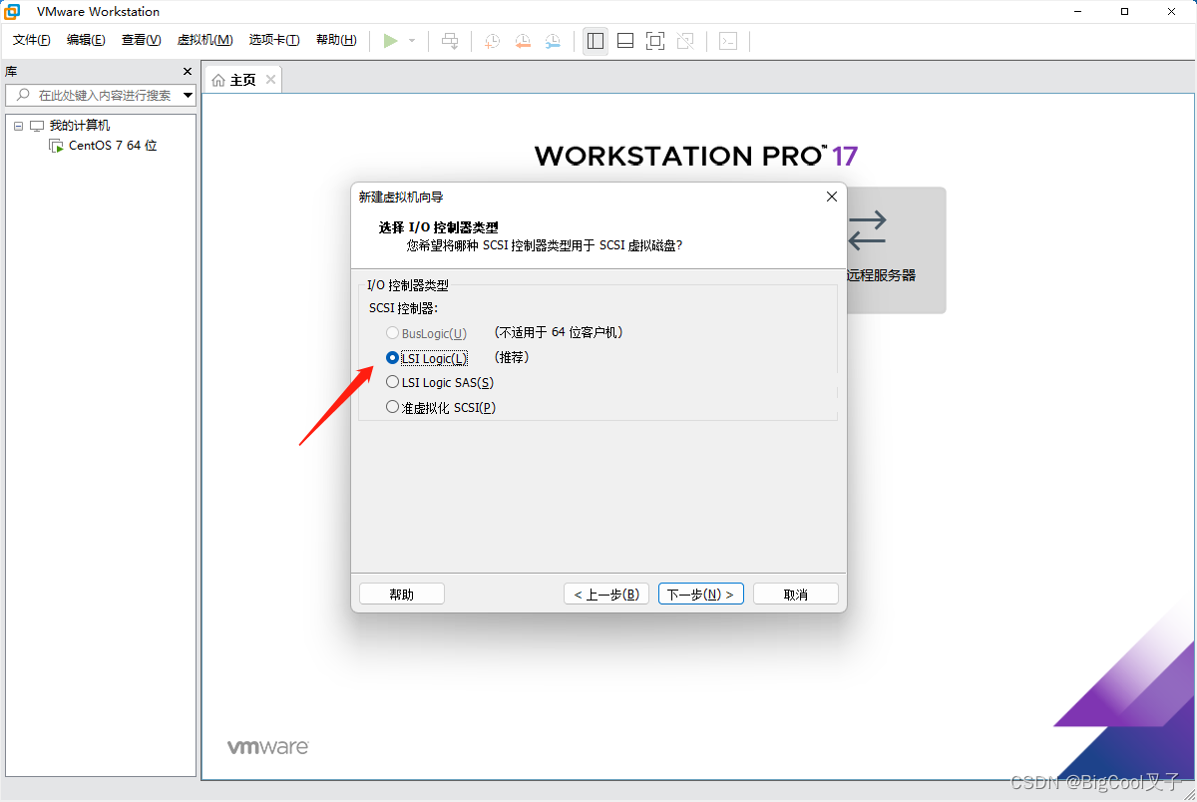Click the VMware Workstation title bar app icon

tap(13, 12)
